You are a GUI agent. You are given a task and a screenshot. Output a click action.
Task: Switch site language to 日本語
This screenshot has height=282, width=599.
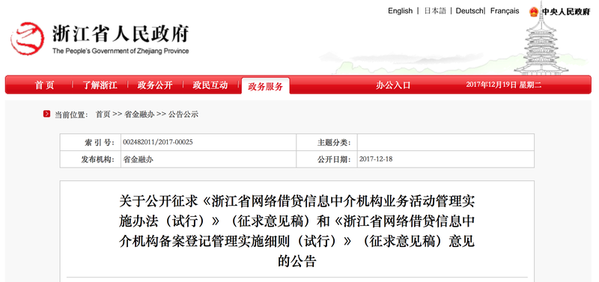[x=435, y=11]
